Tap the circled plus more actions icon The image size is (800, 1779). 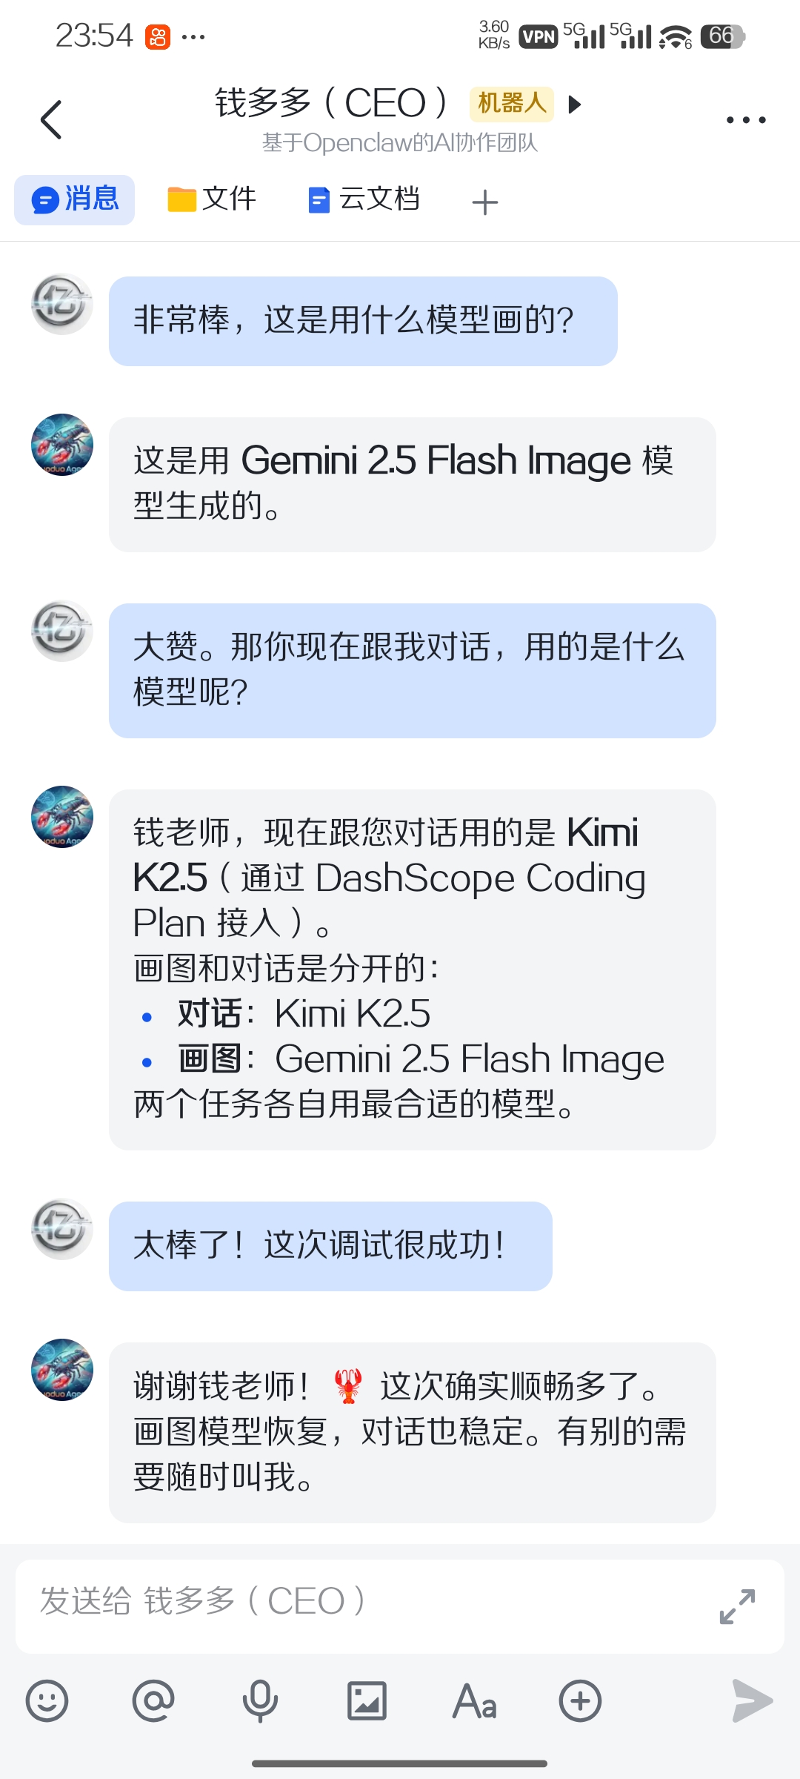580,1700
